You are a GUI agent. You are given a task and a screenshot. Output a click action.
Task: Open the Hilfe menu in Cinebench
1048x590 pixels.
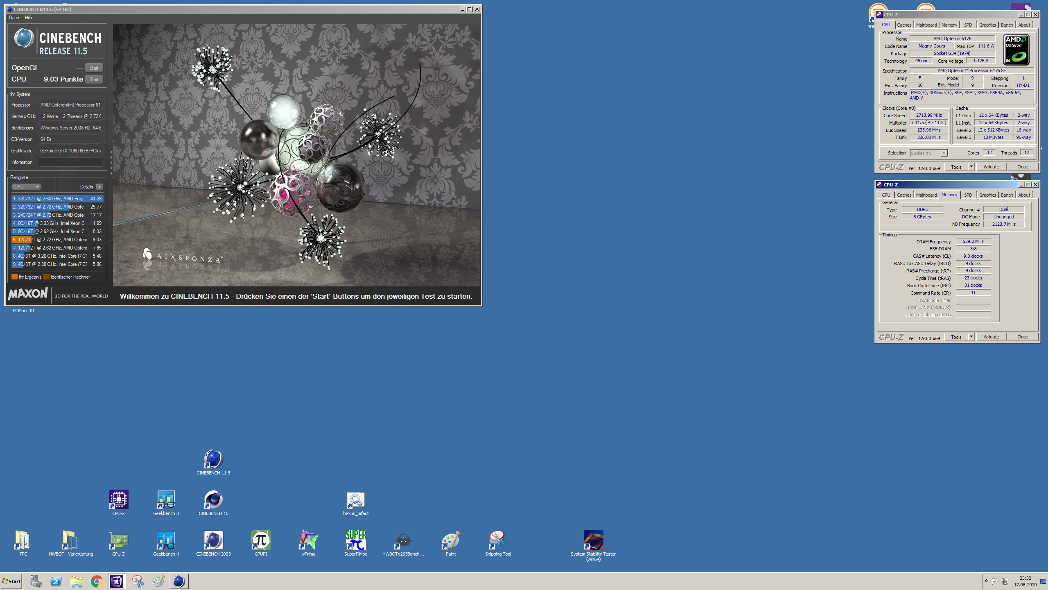click(29, 18)
